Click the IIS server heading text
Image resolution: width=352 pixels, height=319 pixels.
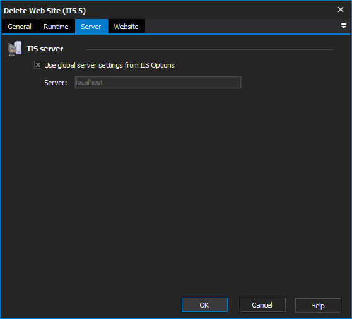pos(45,49)
